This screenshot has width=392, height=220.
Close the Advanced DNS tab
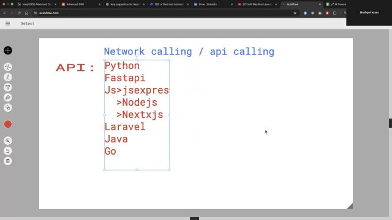tap(99, 4)
